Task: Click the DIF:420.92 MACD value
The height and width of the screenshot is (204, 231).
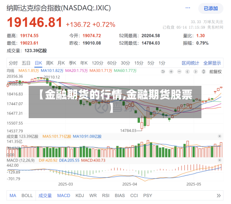Action: click(x=48, y=160)
